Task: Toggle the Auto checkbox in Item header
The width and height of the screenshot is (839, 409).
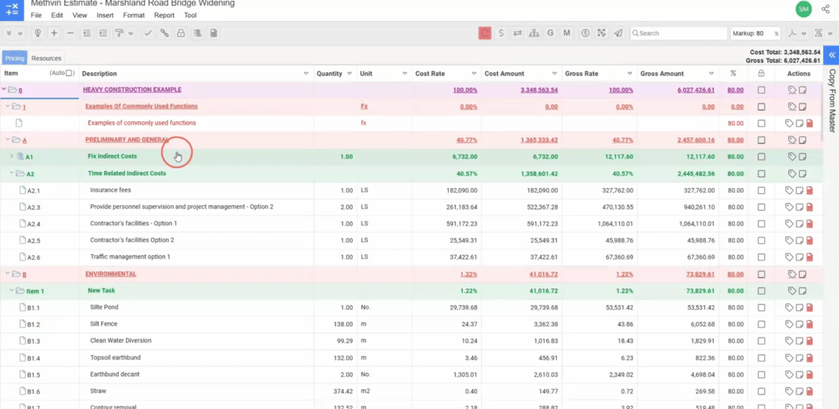Action: coord(69,73)
